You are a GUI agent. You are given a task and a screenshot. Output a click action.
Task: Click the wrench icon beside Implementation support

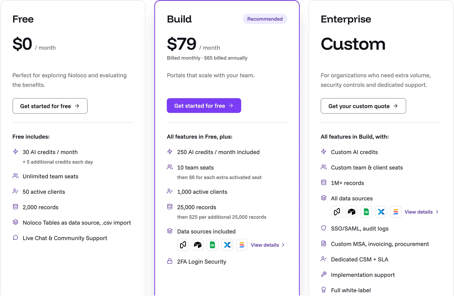click(x=324, y=274)
